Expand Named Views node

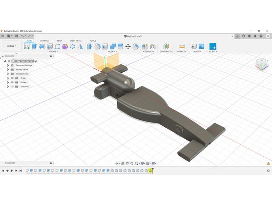(8, 69)
